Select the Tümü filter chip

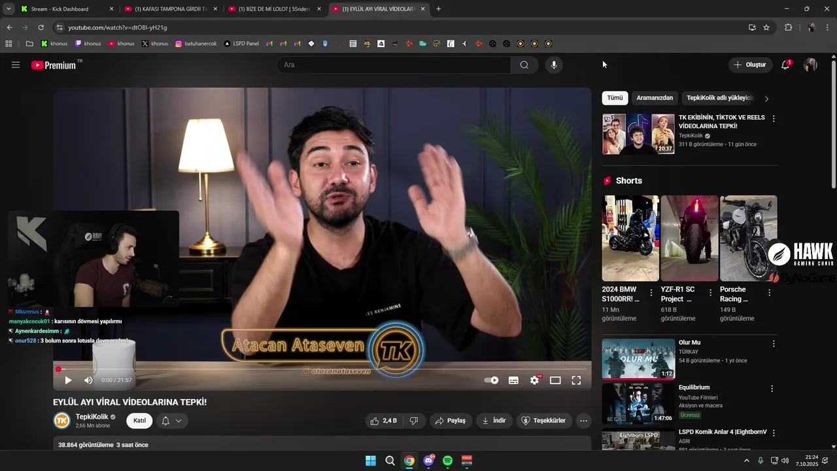pyautogui.click(x=615, y=98)
